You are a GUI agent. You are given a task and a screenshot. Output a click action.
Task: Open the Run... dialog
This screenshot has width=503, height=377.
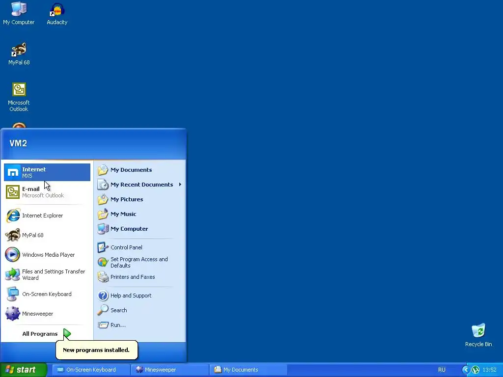140,325
